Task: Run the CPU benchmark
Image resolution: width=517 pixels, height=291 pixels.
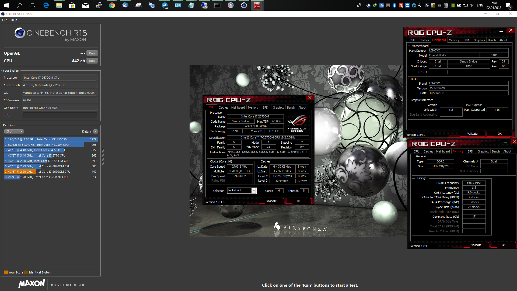Action: click(x=92, y=61)
